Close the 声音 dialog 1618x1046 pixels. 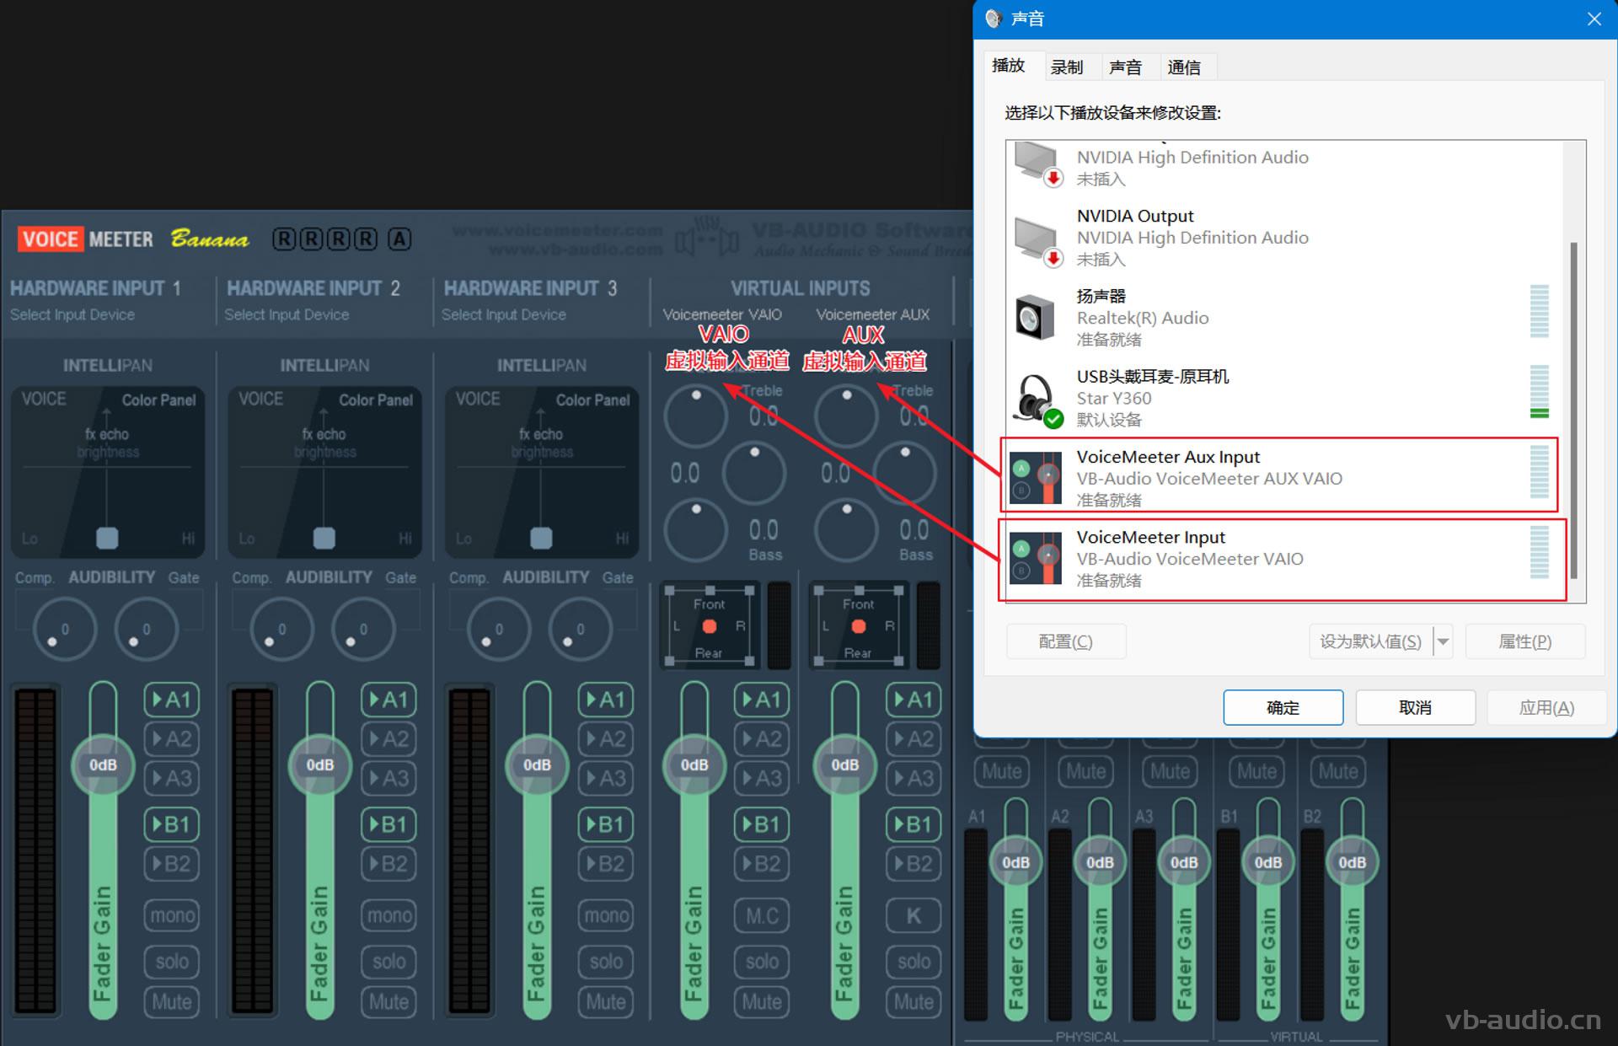[1594, 19]
